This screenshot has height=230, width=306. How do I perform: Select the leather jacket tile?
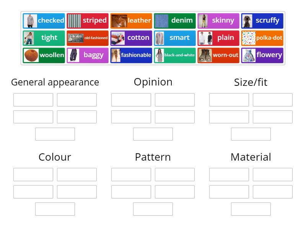(131, 20)
